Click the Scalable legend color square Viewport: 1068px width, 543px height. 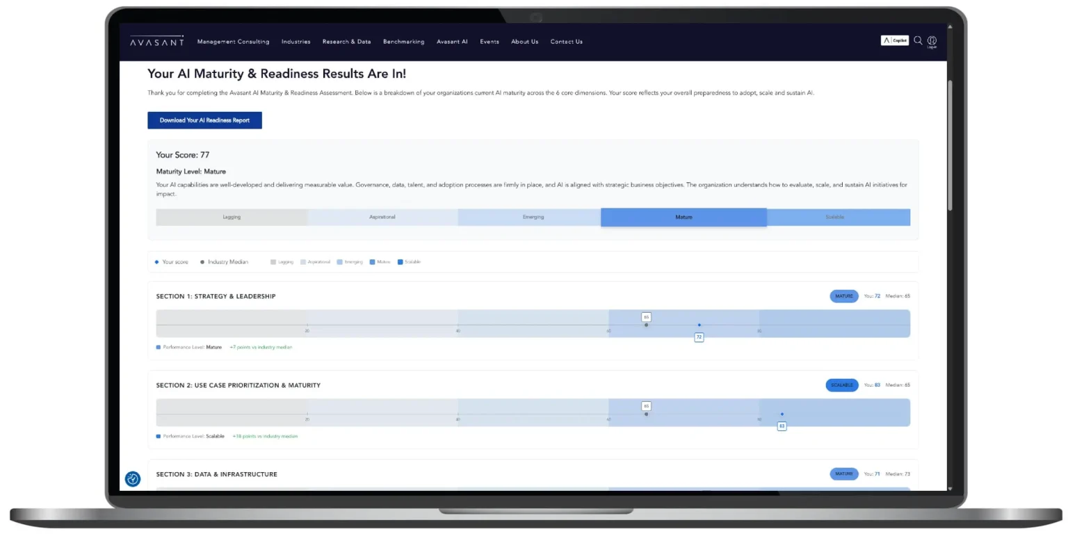(400, 262)
